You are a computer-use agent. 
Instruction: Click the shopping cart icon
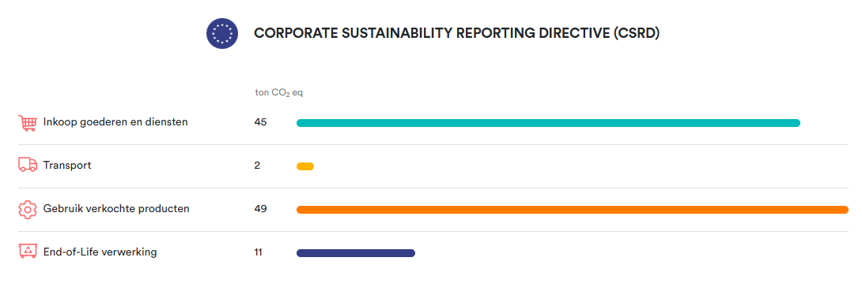coord(28,123)
